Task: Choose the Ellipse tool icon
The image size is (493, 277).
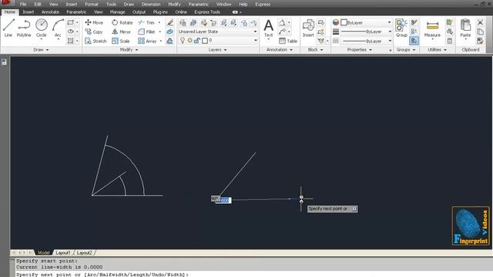Action: pyautogui.click(x=70, y=32)
